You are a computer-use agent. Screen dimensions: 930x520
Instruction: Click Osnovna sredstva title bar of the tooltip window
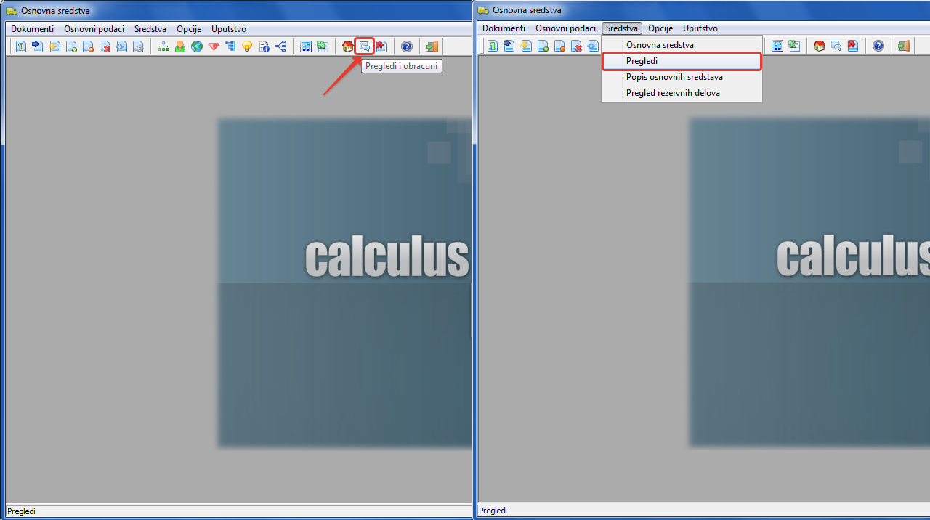click(x=55, y=11)
